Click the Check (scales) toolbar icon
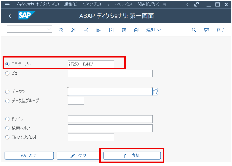This screenshot has height=166, width=232. coord(61,30)
